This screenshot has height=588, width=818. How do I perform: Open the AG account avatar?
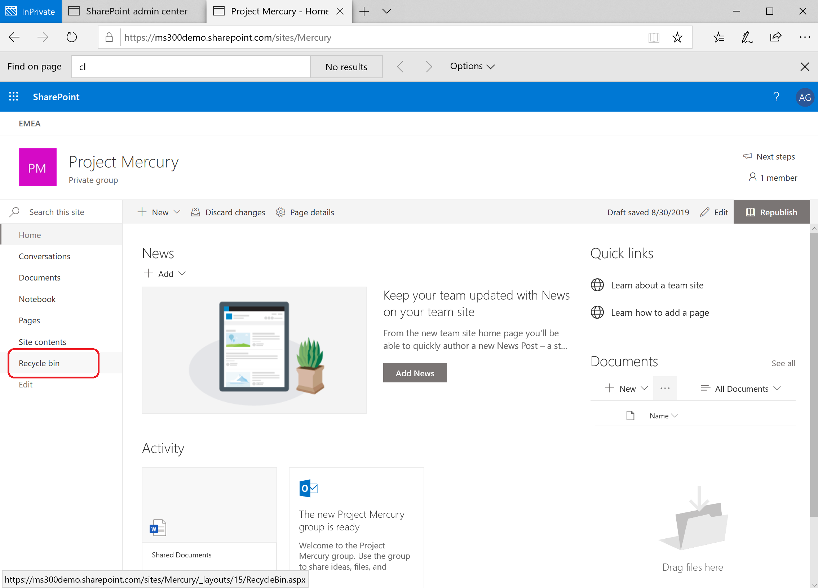coord(805,97)
